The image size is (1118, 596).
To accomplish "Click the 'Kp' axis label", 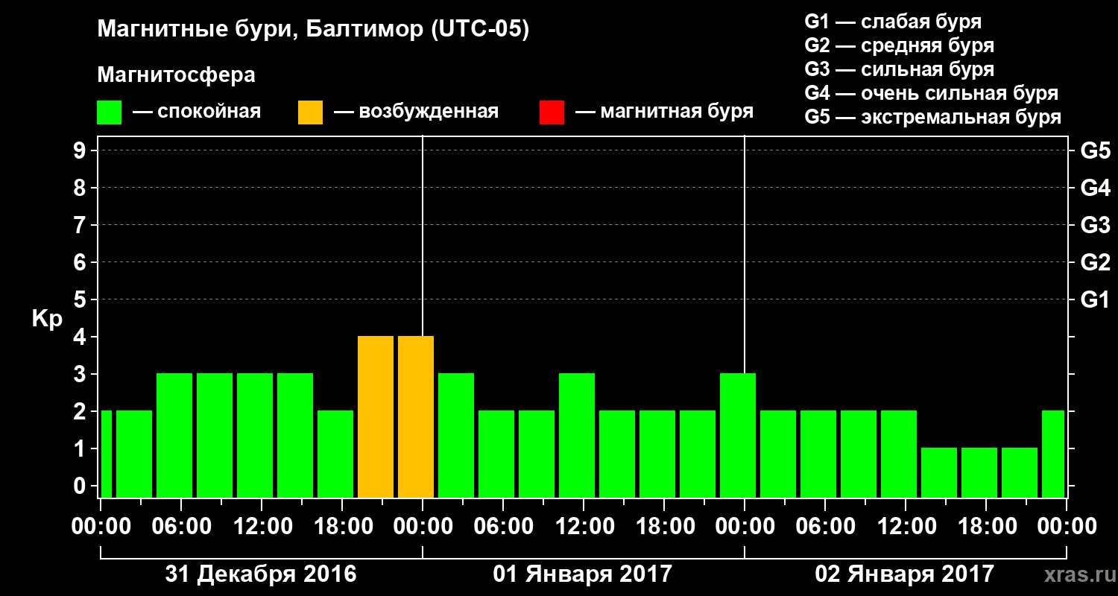I will 47,319.
